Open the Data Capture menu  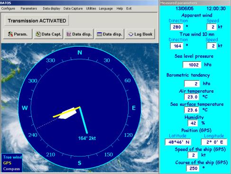coord(73,9)
